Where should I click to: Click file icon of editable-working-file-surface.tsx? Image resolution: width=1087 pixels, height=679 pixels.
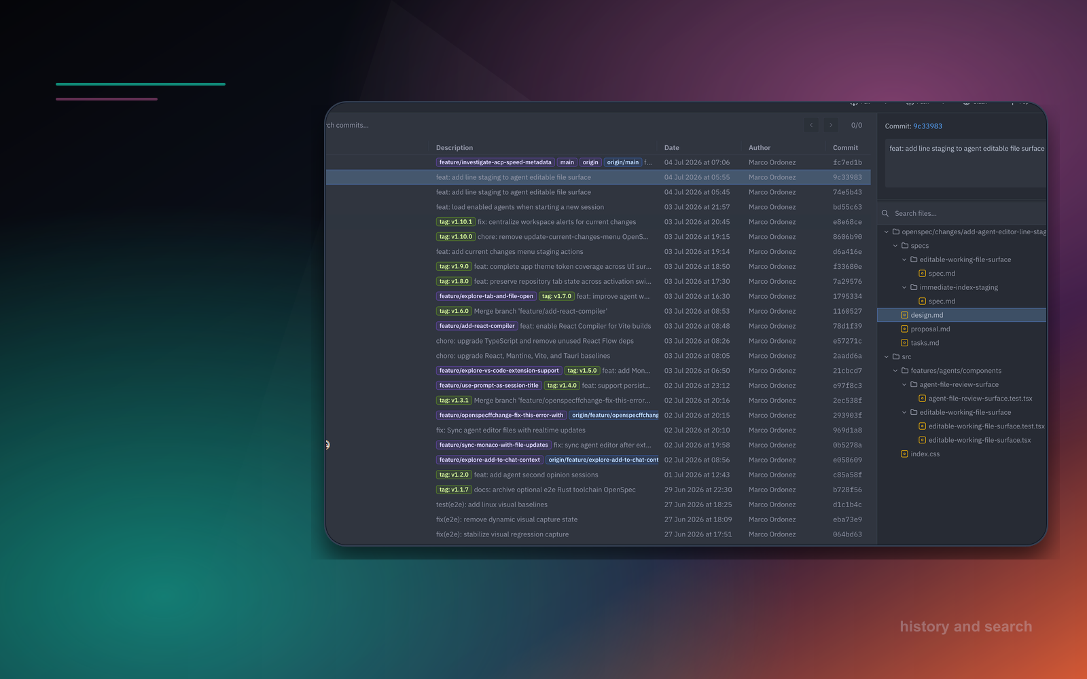click(922, 440)
